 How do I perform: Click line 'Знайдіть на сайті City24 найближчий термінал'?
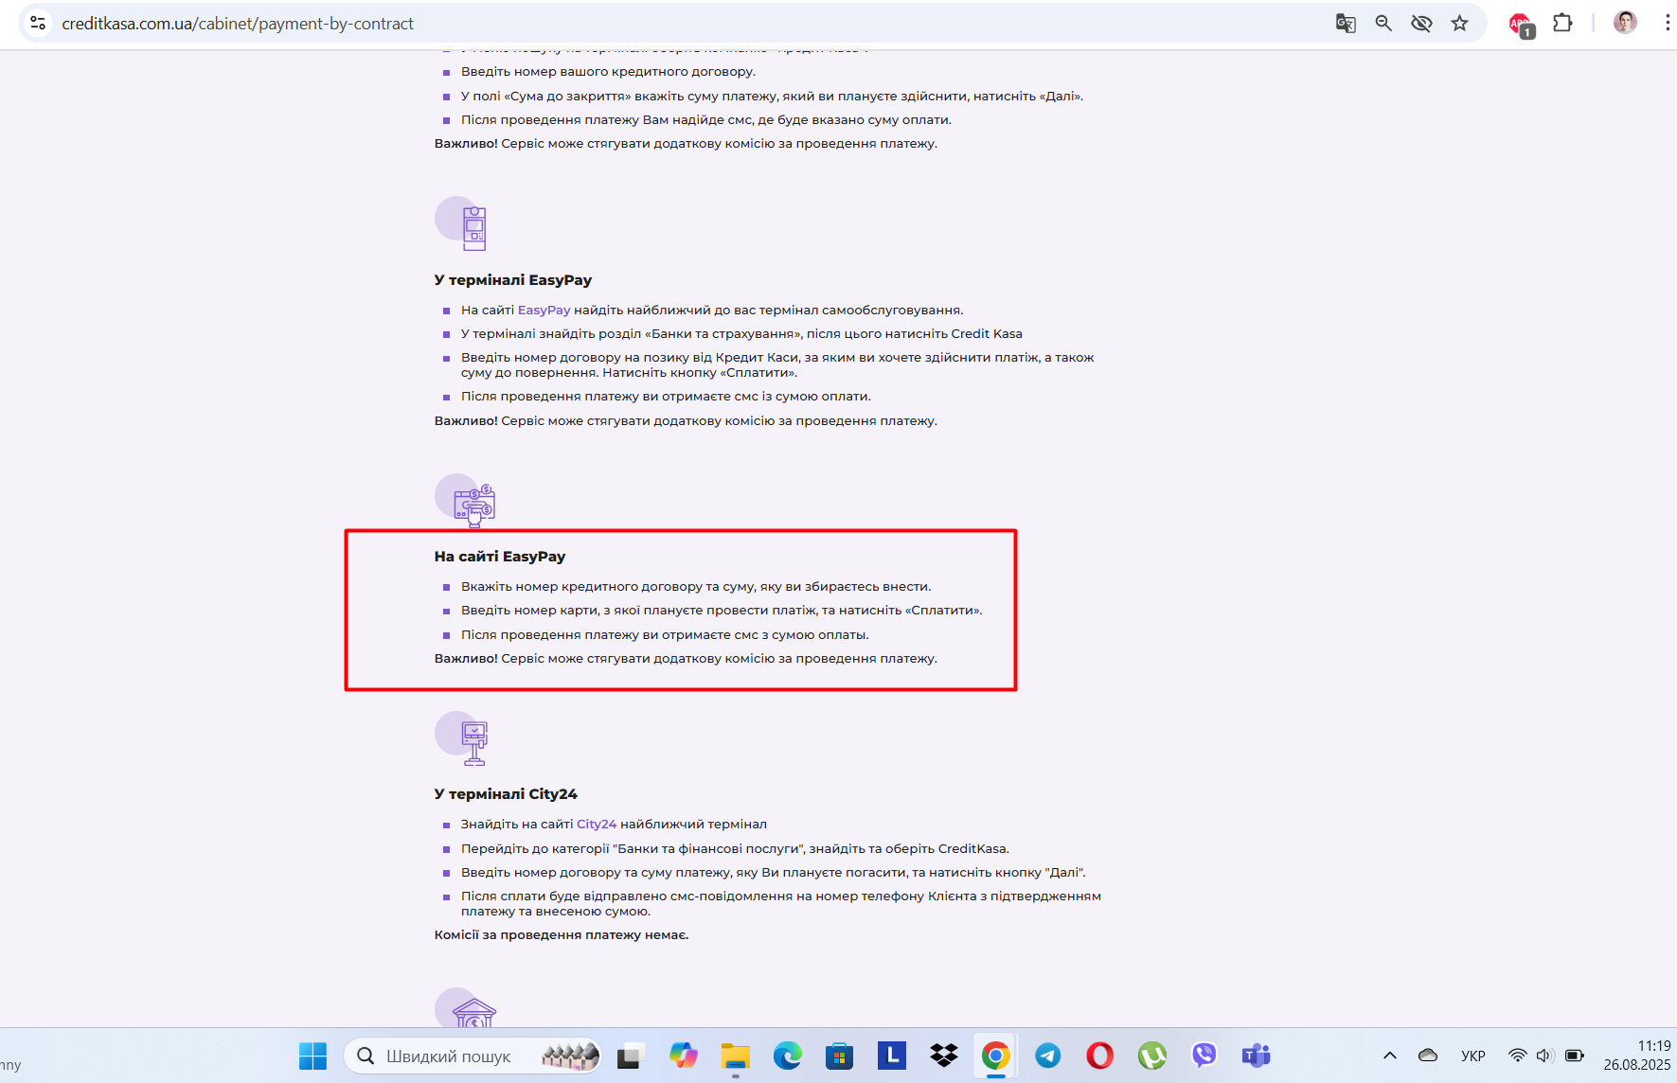(x=614, y=824)
